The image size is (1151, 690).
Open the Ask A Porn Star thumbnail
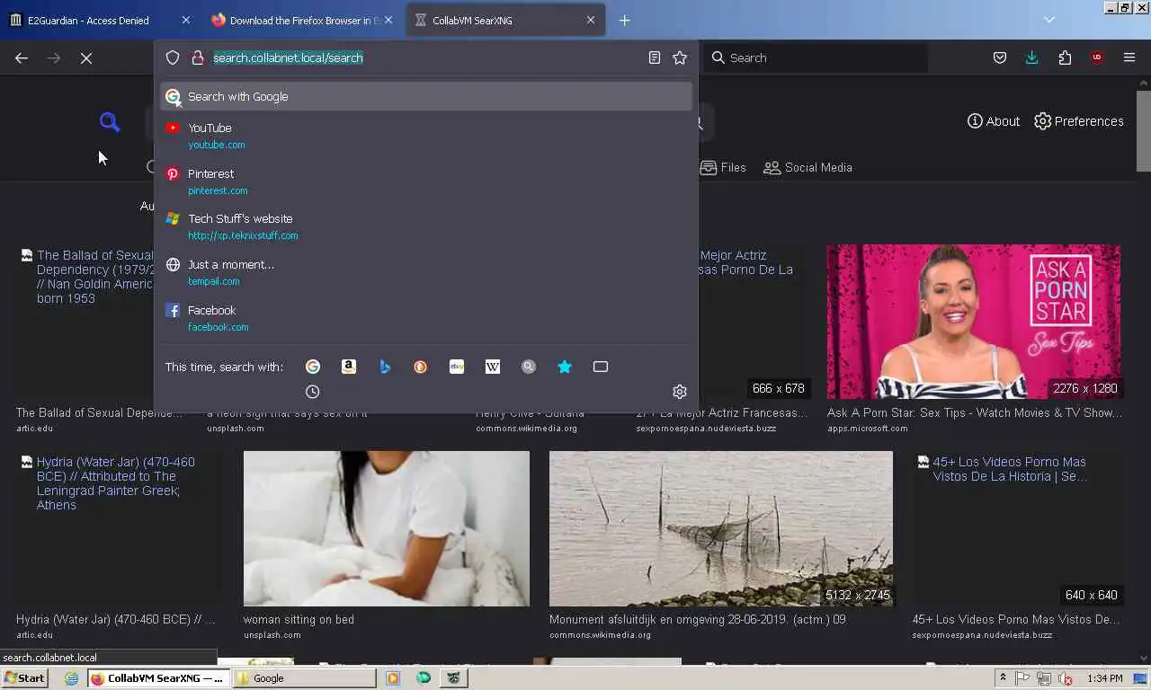(x=974, y=322)
